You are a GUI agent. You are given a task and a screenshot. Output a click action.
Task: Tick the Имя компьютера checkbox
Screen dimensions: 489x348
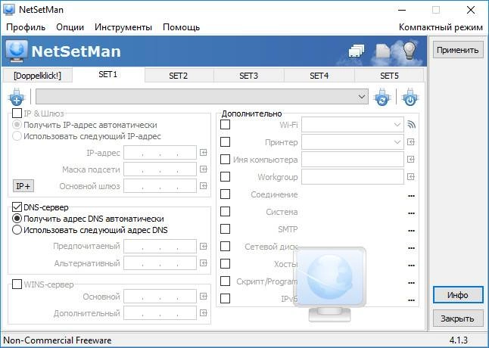pyautogui.click(x=225, y=159)
